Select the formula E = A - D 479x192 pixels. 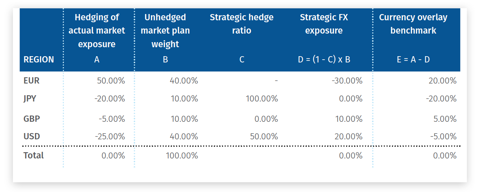[x=413, y=60]
